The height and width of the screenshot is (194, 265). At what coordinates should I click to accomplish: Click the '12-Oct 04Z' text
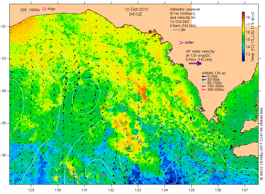pyautogui.click(x=180, y=21)
